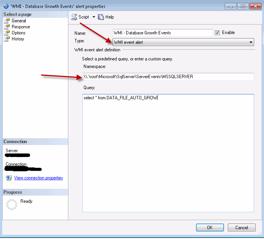The image size is (264, 239).
Task: Minimize the alert properties window
Action: coord(230,6)
